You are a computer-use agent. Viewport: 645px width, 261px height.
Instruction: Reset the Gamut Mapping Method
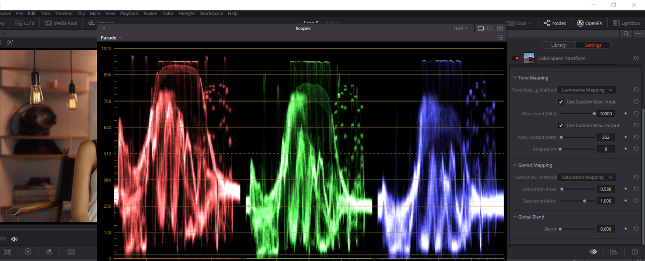point(636,177)
